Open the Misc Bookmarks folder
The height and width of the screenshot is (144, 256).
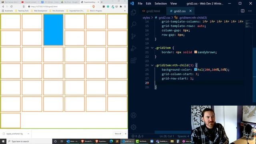(57, 11)
